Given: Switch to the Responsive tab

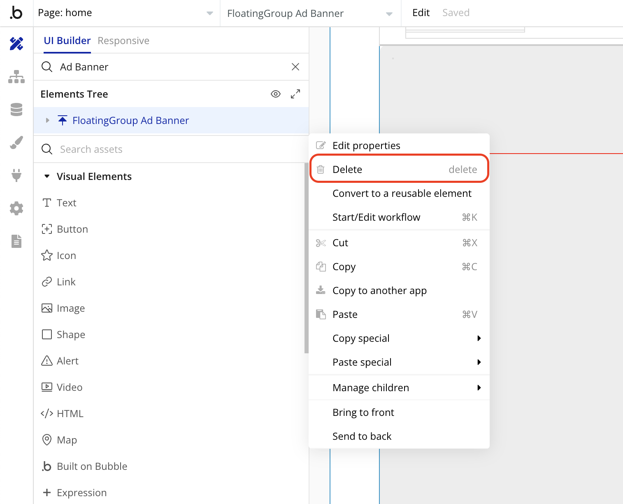Looking at the screenshot, I should click(x=123, y=41).
